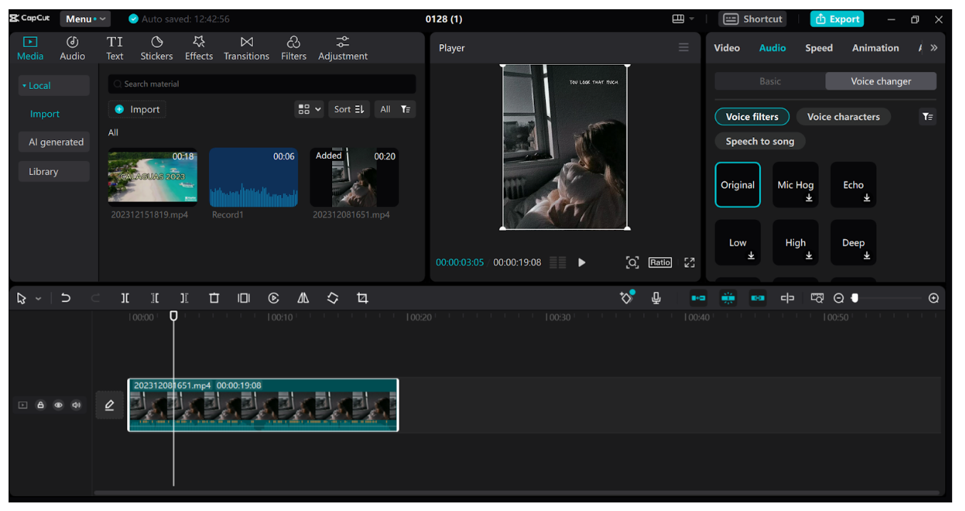Start voiceover recording with microphone
The height and width of the screenshot is (511, 965).
pyautogui.click(x=656, y=298)
